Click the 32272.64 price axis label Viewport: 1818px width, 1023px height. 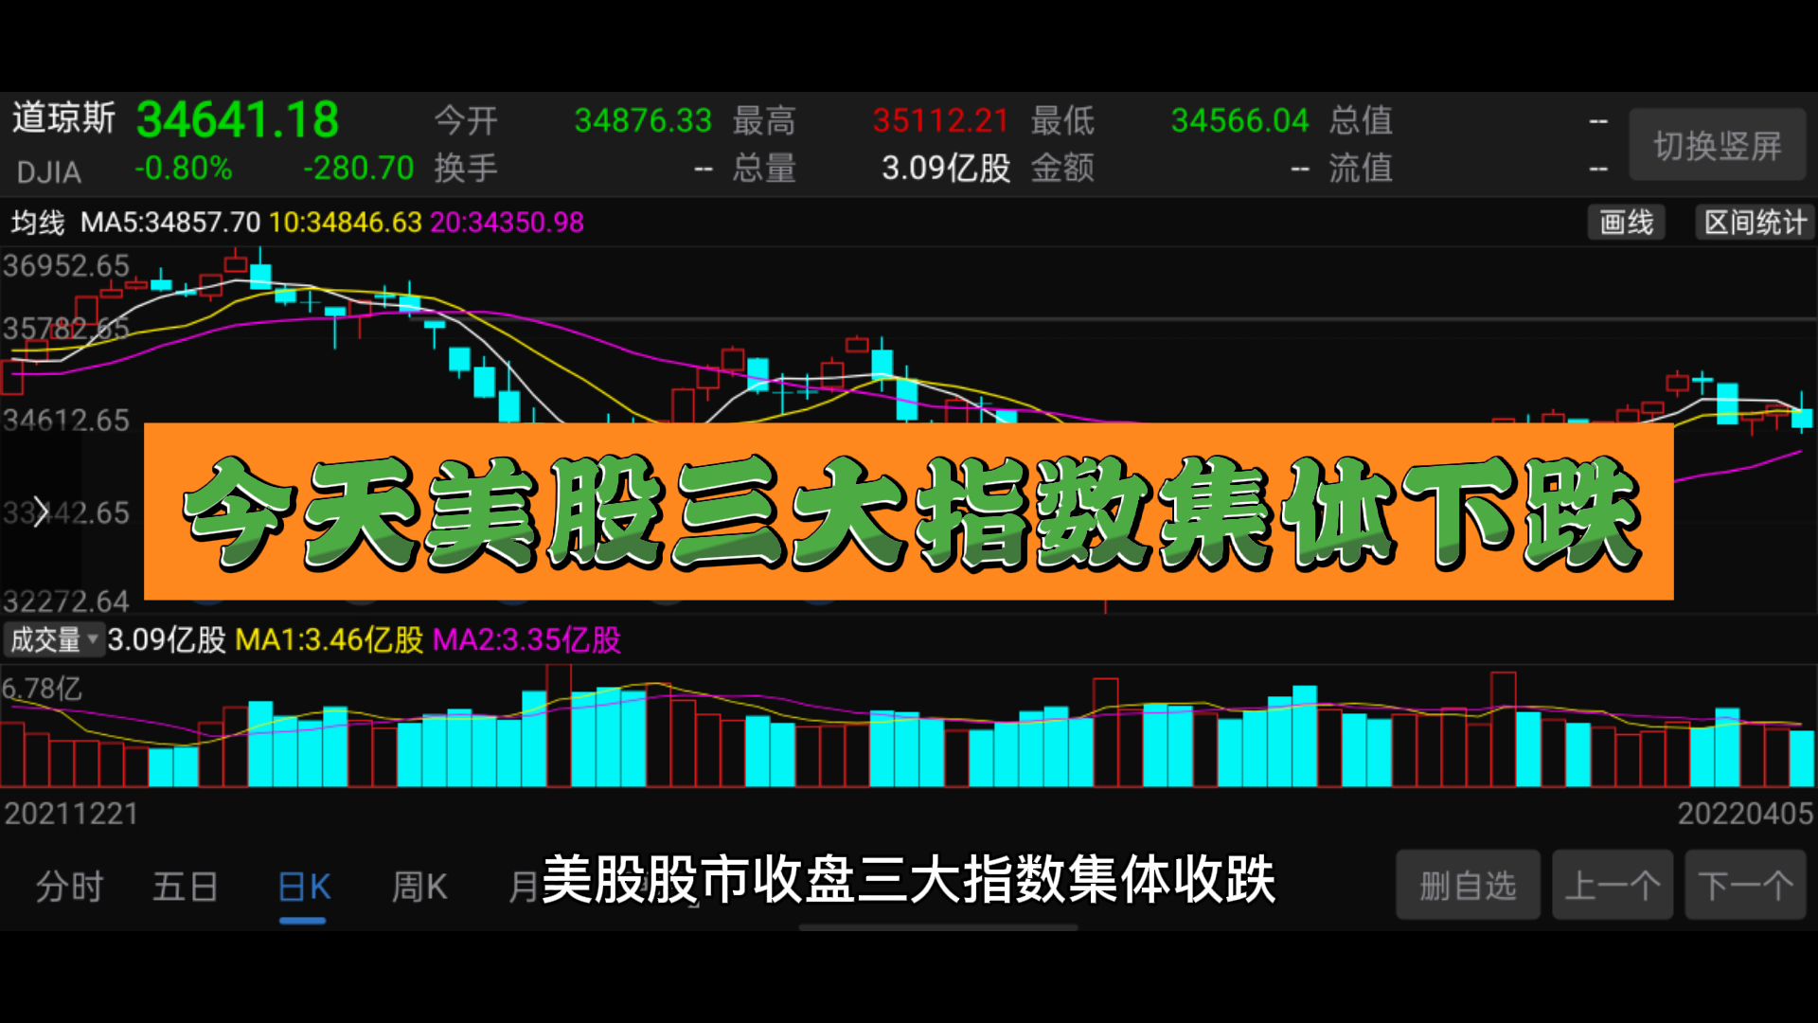pos(65,601)
